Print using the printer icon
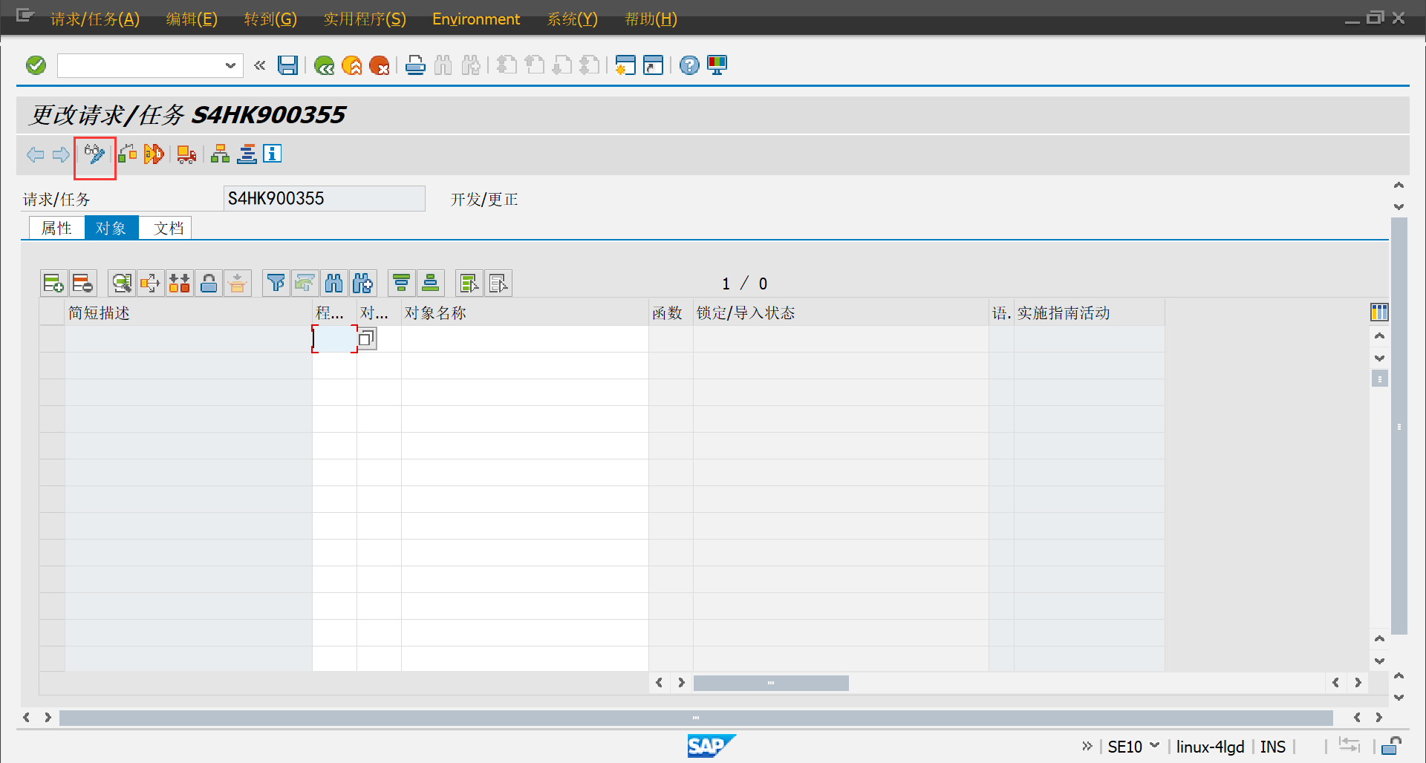This screenshot has height=763, width=1426. [x=415, y=65]
